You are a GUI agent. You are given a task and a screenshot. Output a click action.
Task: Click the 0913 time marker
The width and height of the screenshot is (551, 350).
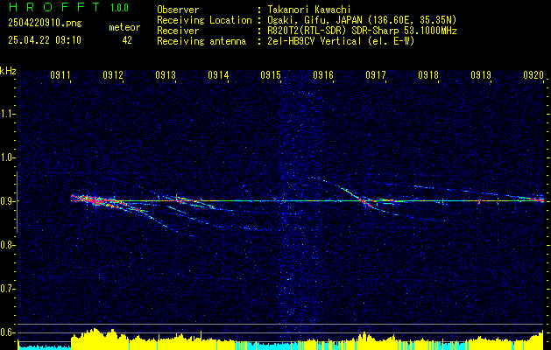[166, 74]
